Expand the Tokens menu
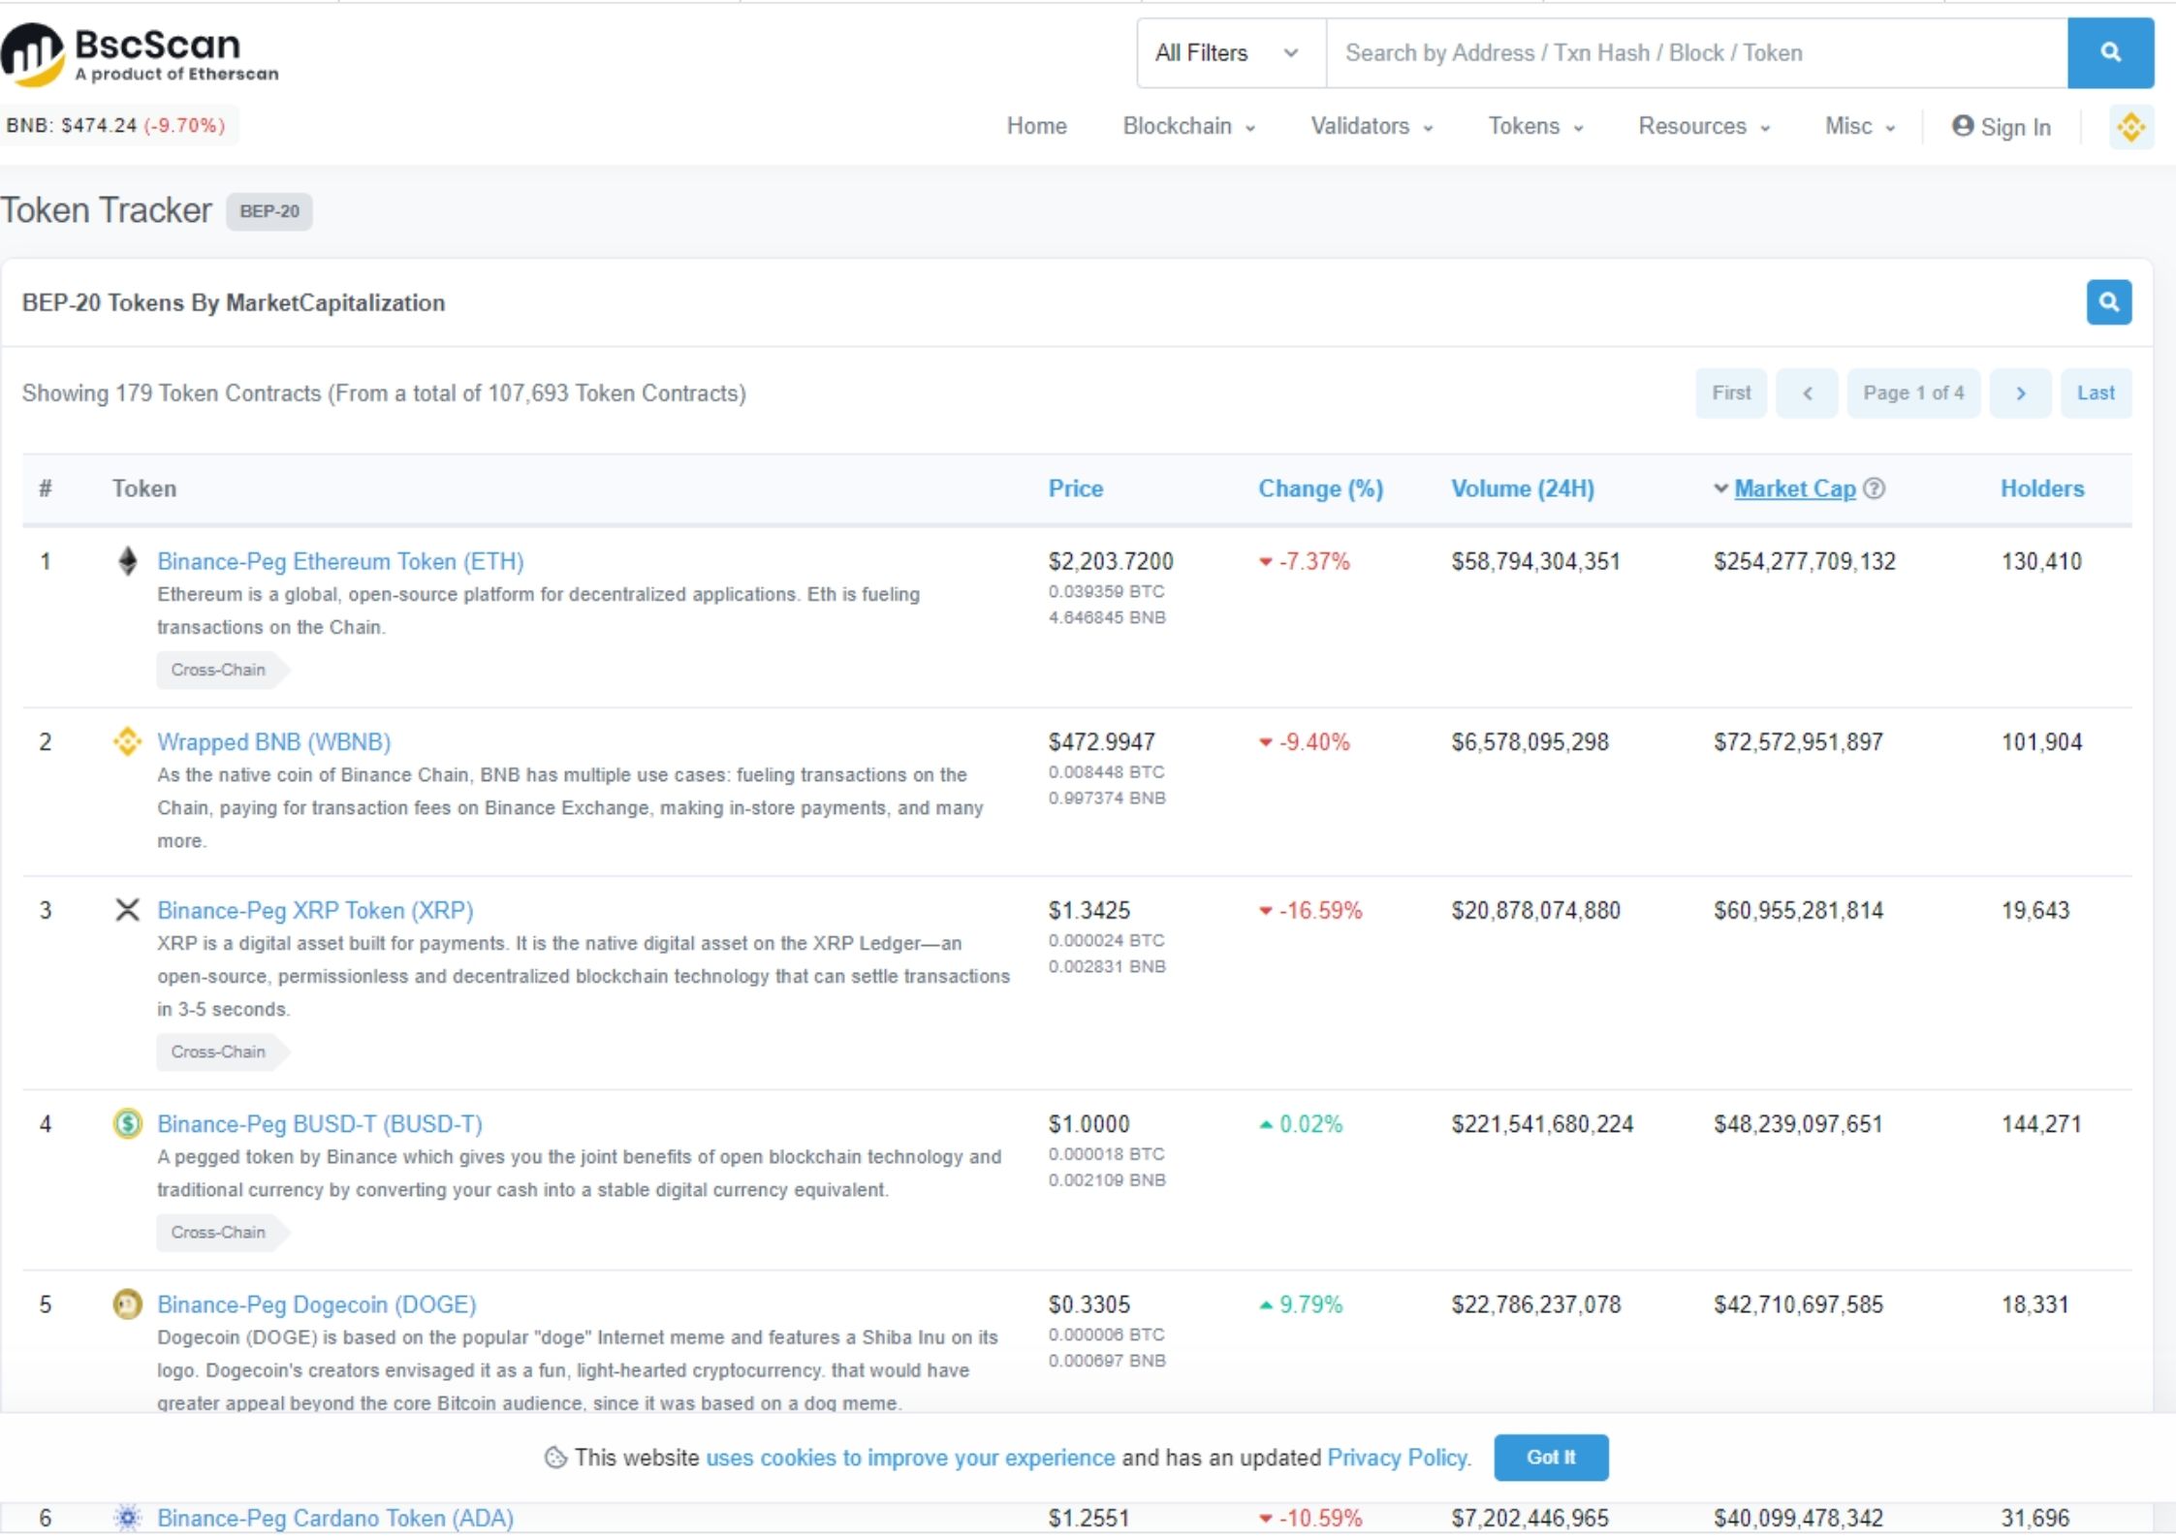 1535,126
